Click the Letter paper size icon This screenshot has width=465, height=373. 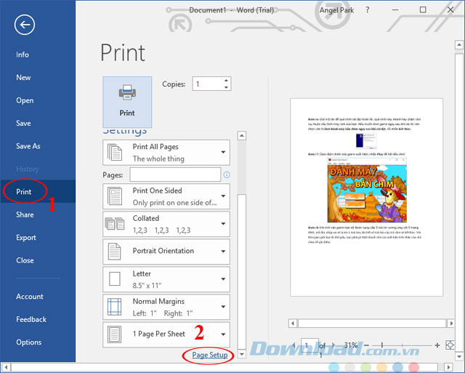tap(115, 279)
